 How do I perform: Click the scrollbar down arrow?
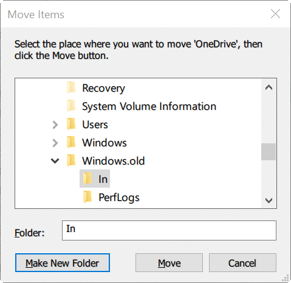(269, 200)
